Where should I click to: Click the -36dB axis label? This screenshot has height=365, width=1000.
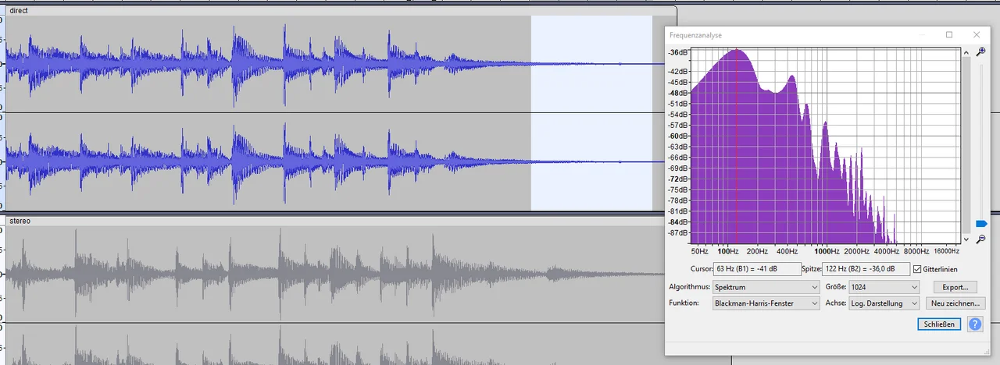click(x=678, y=52)
